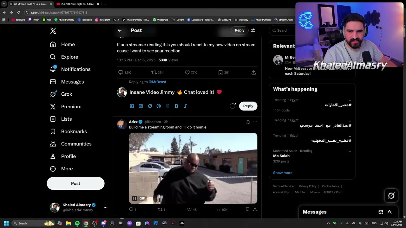Click the white Post button
Viewport: 406px width, 228px height.
[x=75, y=183]
